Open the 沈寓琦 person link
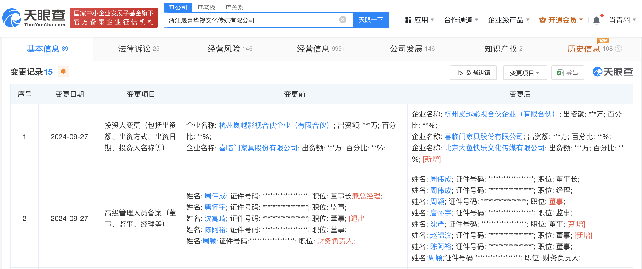This screenshot has height=269, width=642. click(215, 219)
